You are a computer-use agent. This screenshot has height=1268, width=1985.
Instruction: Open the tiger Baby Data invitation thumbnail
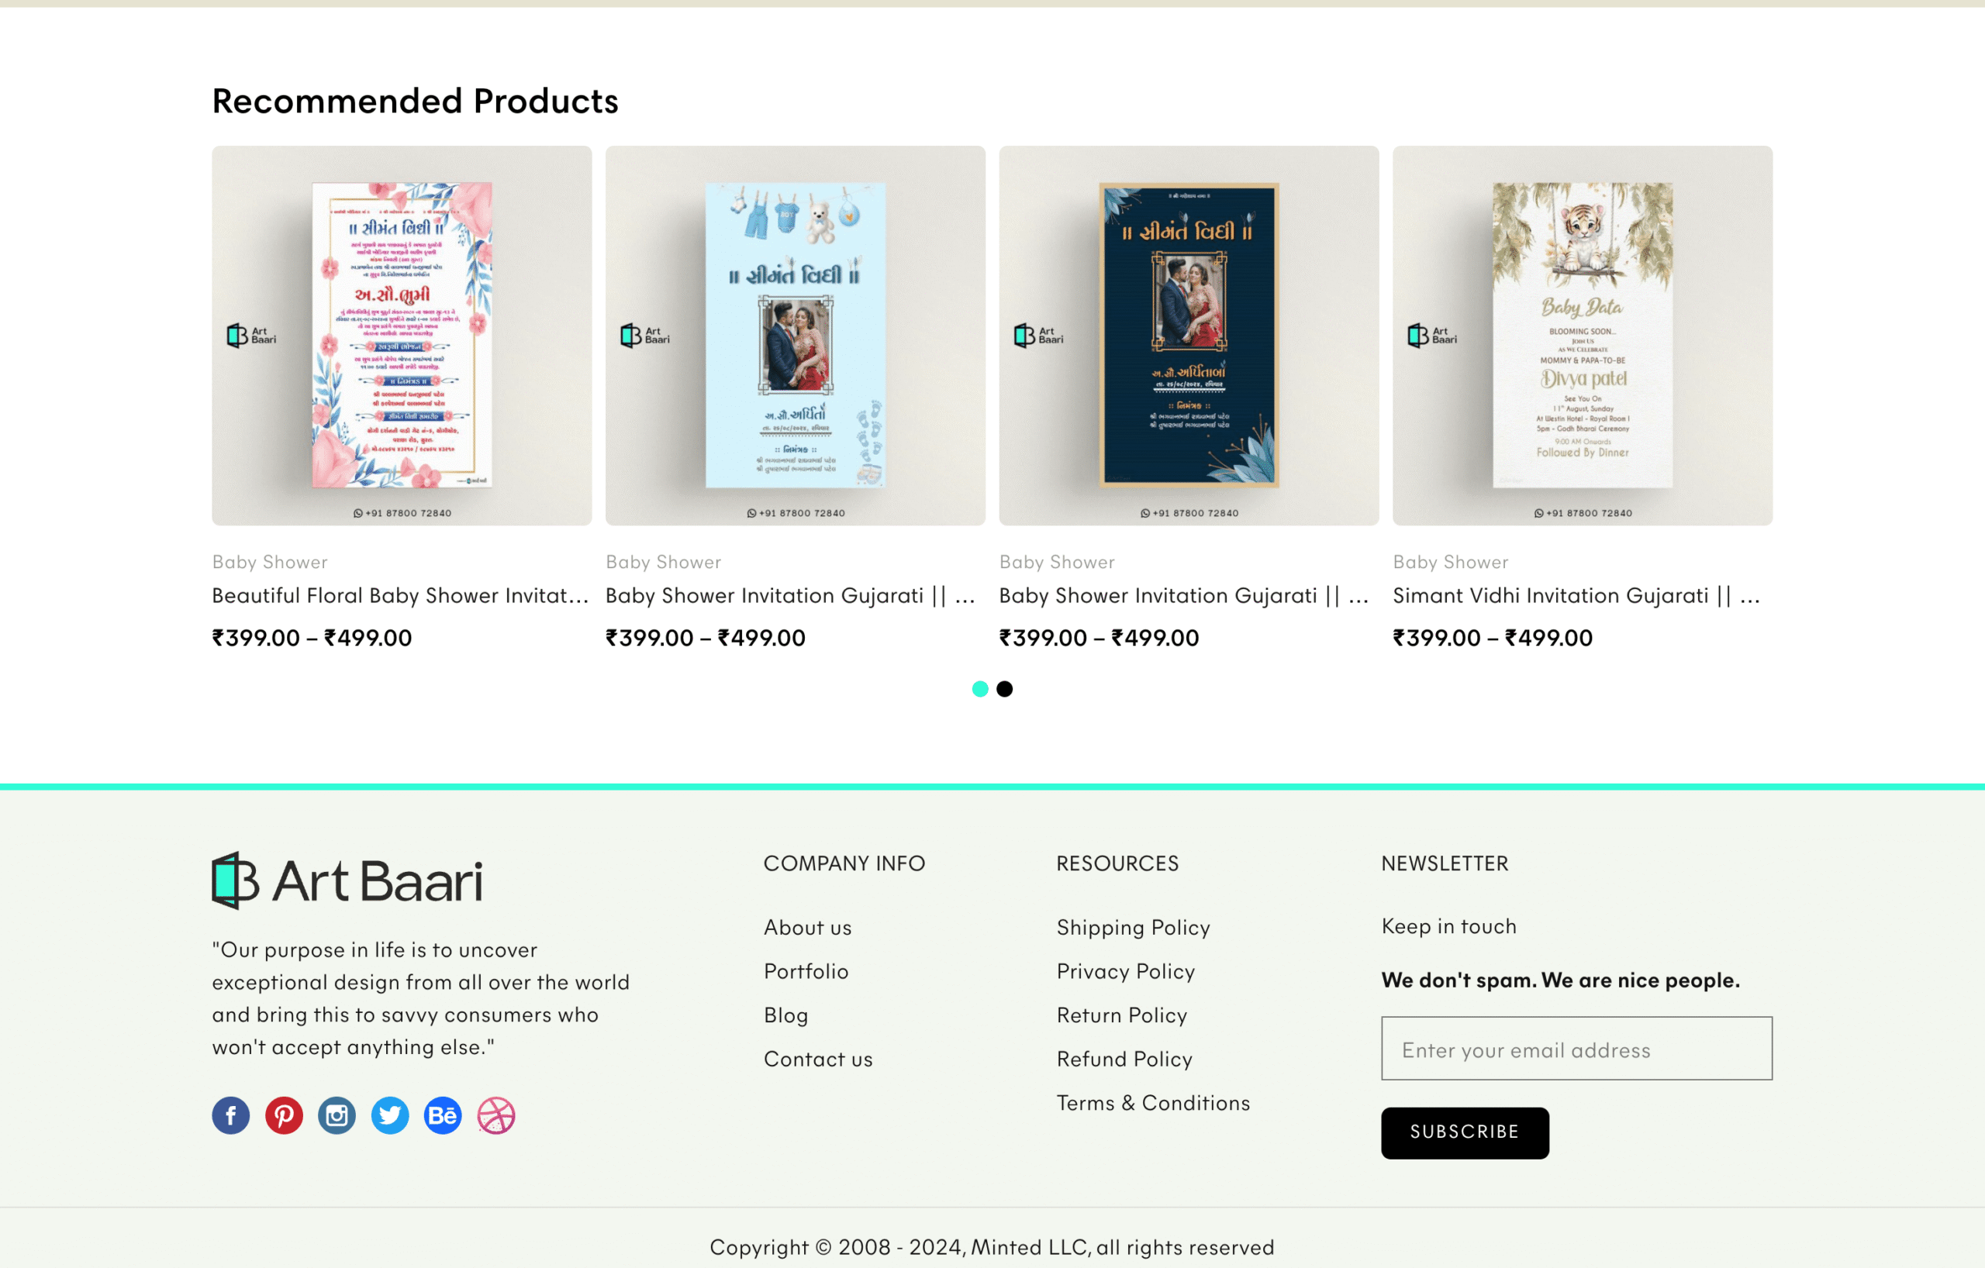(x=1582, y=336)
